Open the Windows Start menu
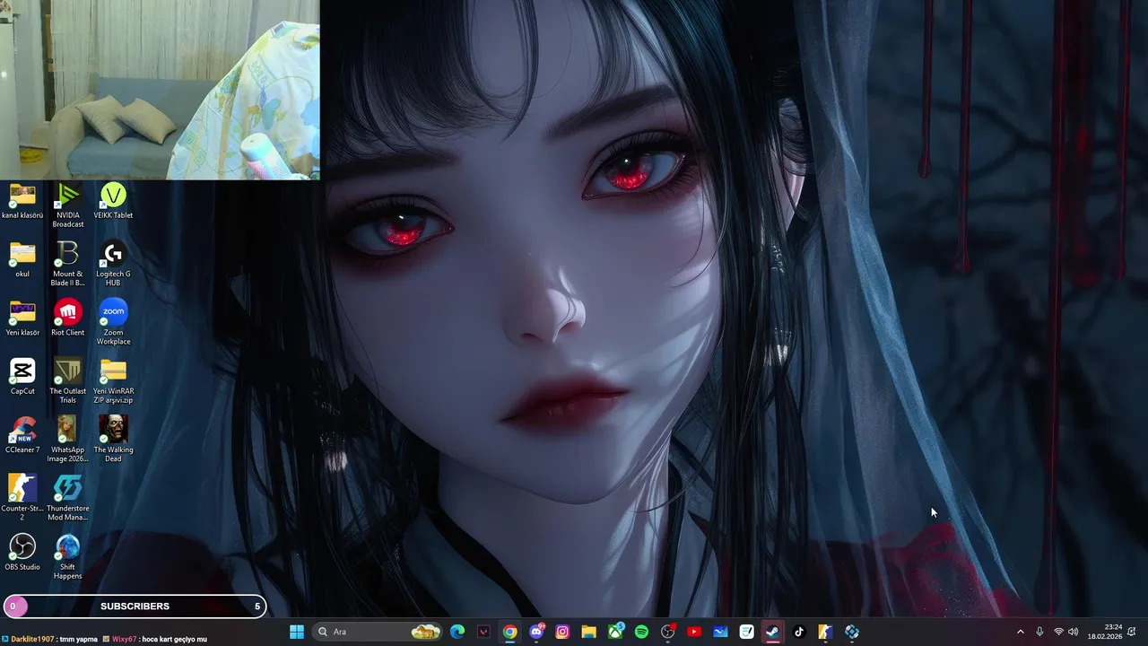Image resolution: width=1148 pixels, height=646 pixels. (297, 632)
